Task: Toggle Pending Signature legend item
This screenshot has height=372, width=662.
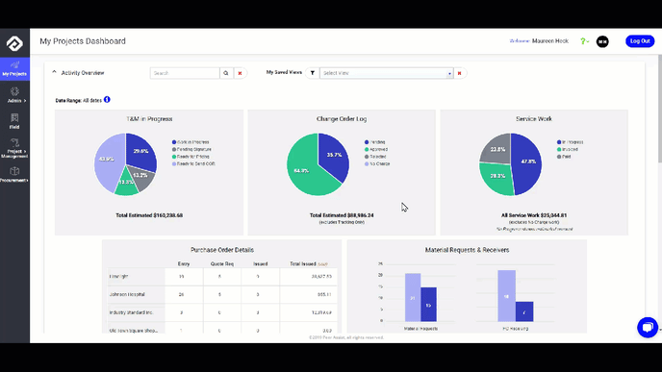Action: click(191, 149)
